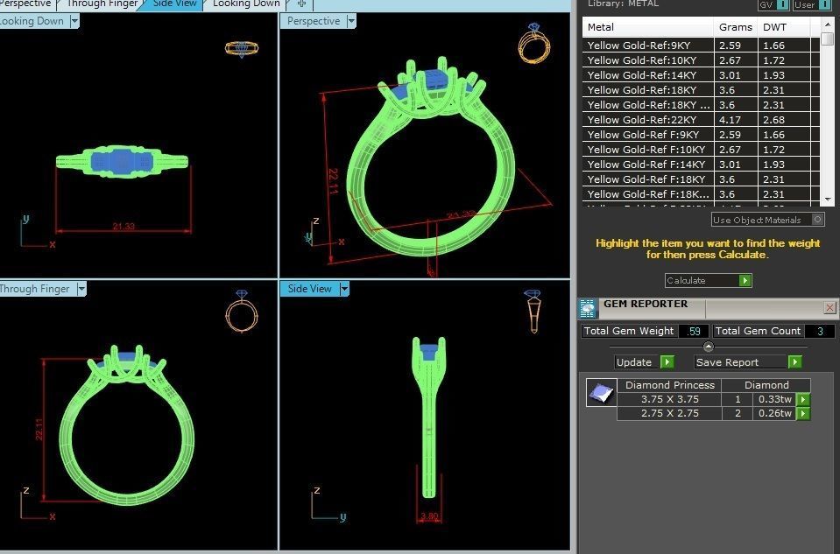Select the Yellow Gold-Ref:18KY row
840x554 pixels.
(701, 90)
